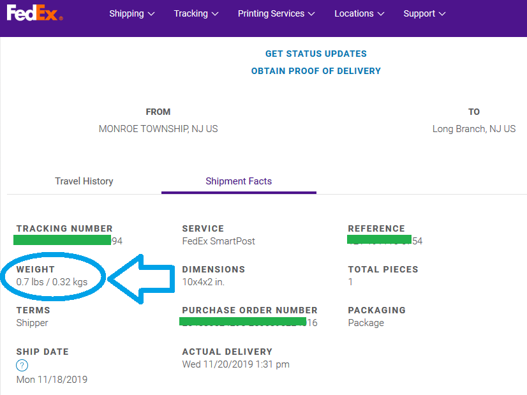Click the Get Status Updates link
This screenshot has width=527, height=395.
point(316,54)
